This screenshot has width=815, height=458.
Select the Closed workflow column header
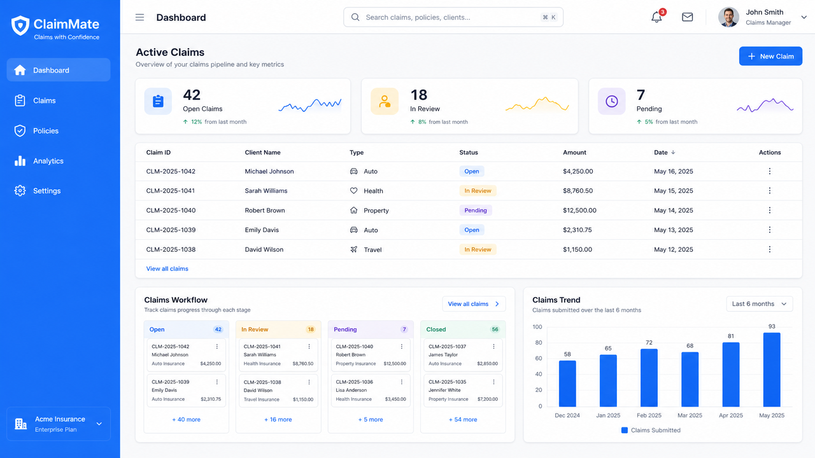pos(463,330)
